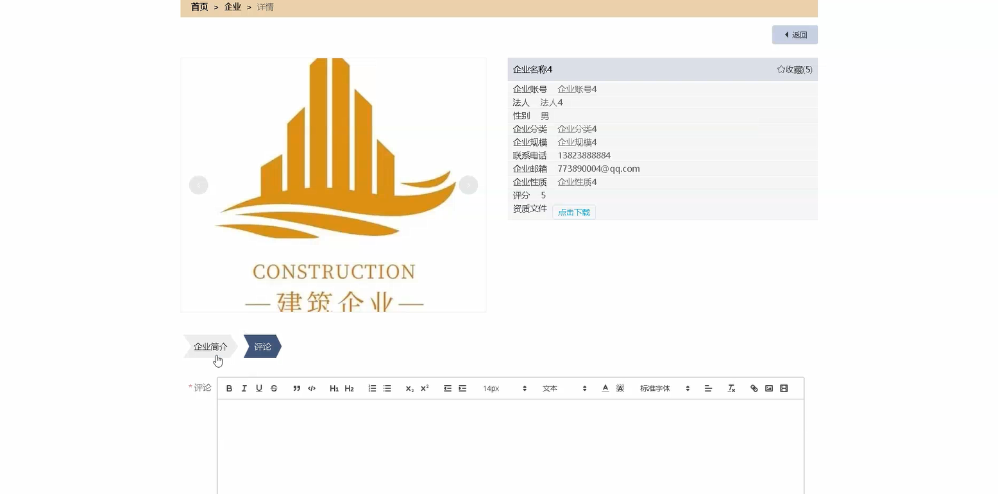998x494 pixels.
Task: Download the qualification file via 点击下载
Action: click(573, 212)
